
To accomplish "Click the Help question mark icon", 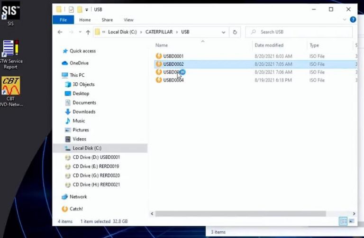I will coord(353,20).
